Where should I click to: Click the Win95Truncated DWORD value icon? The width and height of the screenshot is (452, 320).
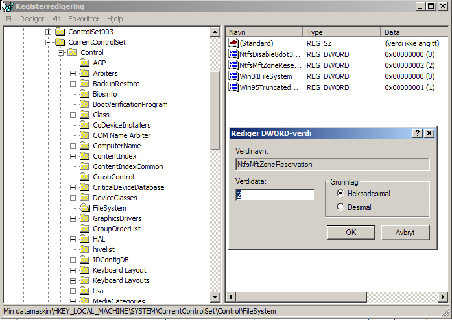click(x=233, y=87)
